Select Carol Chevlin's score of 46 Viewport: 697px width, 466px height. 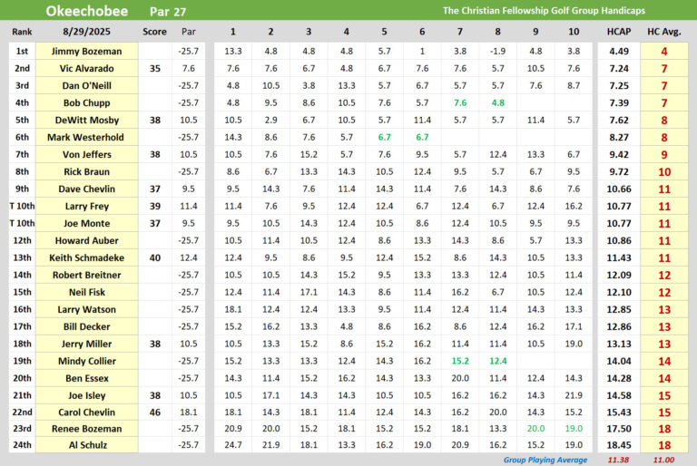pos(154,413)
